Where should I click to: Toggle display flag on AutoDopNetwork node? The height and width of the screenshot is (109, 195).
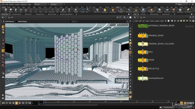click(x=147, y=78)
